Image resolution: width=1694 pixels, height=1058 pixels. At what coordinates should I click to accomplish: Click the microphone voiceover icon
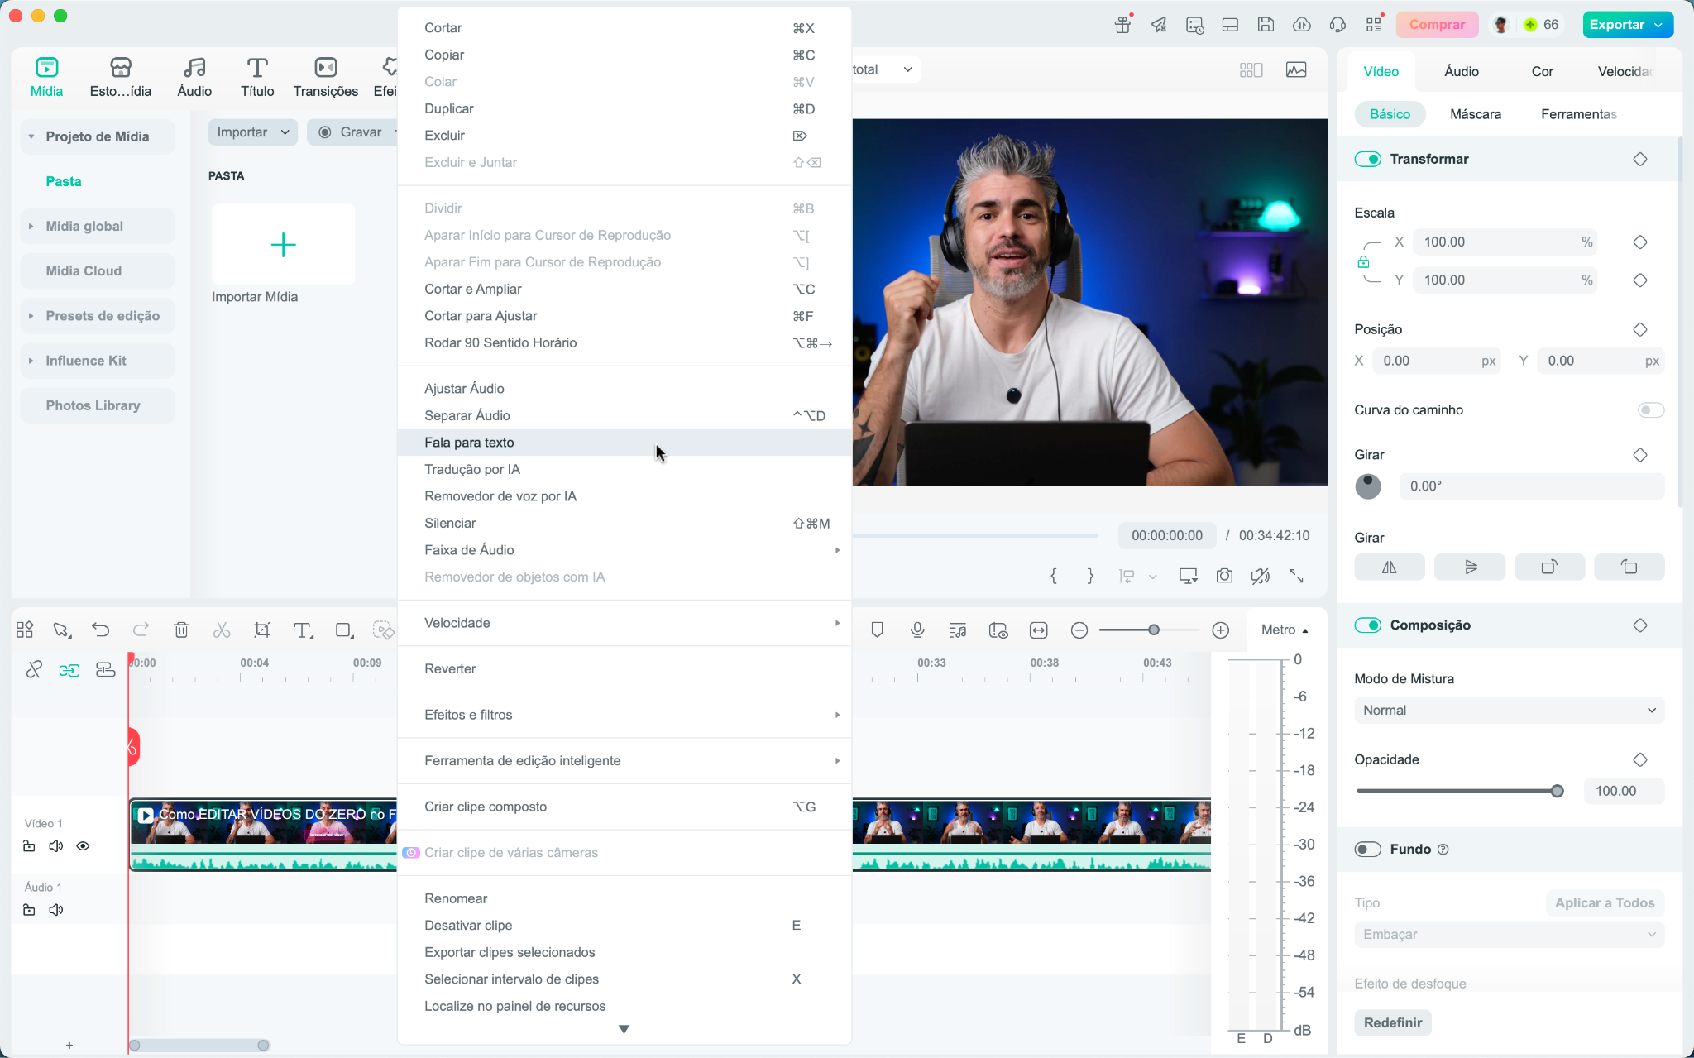click(917, 630)
